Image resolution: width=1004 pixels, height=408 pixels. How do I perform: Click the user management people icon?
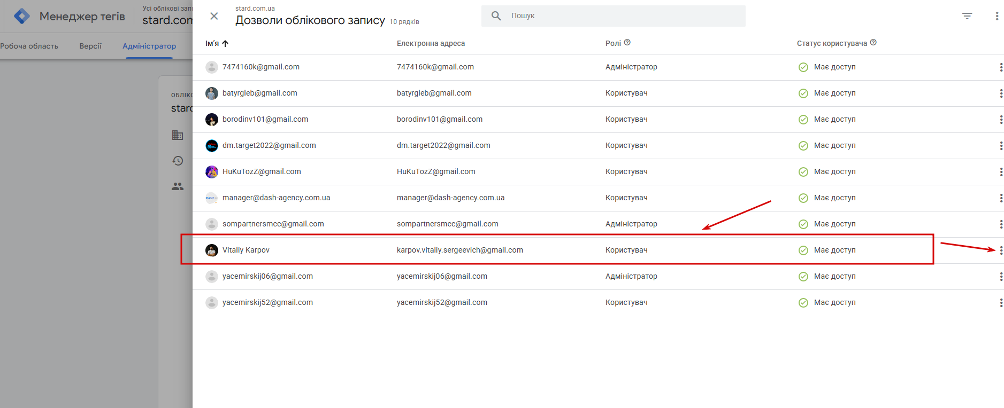(x=178, y=186)
